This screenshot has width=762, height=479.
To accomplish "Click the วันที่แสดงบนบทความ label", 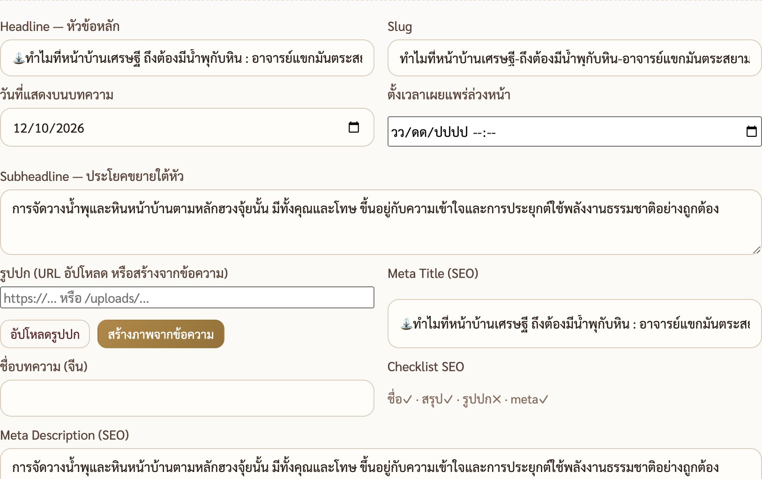I will click(57, 95).
